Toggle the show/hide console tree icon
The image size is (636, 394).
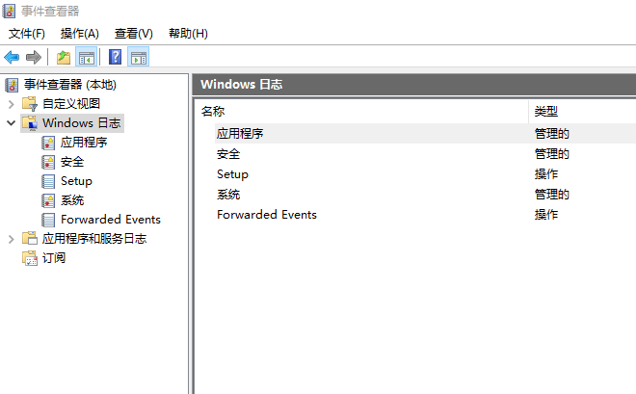coord(87,57)
